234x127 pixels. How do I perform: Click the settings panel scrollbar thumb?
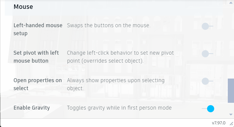[231, 91]
